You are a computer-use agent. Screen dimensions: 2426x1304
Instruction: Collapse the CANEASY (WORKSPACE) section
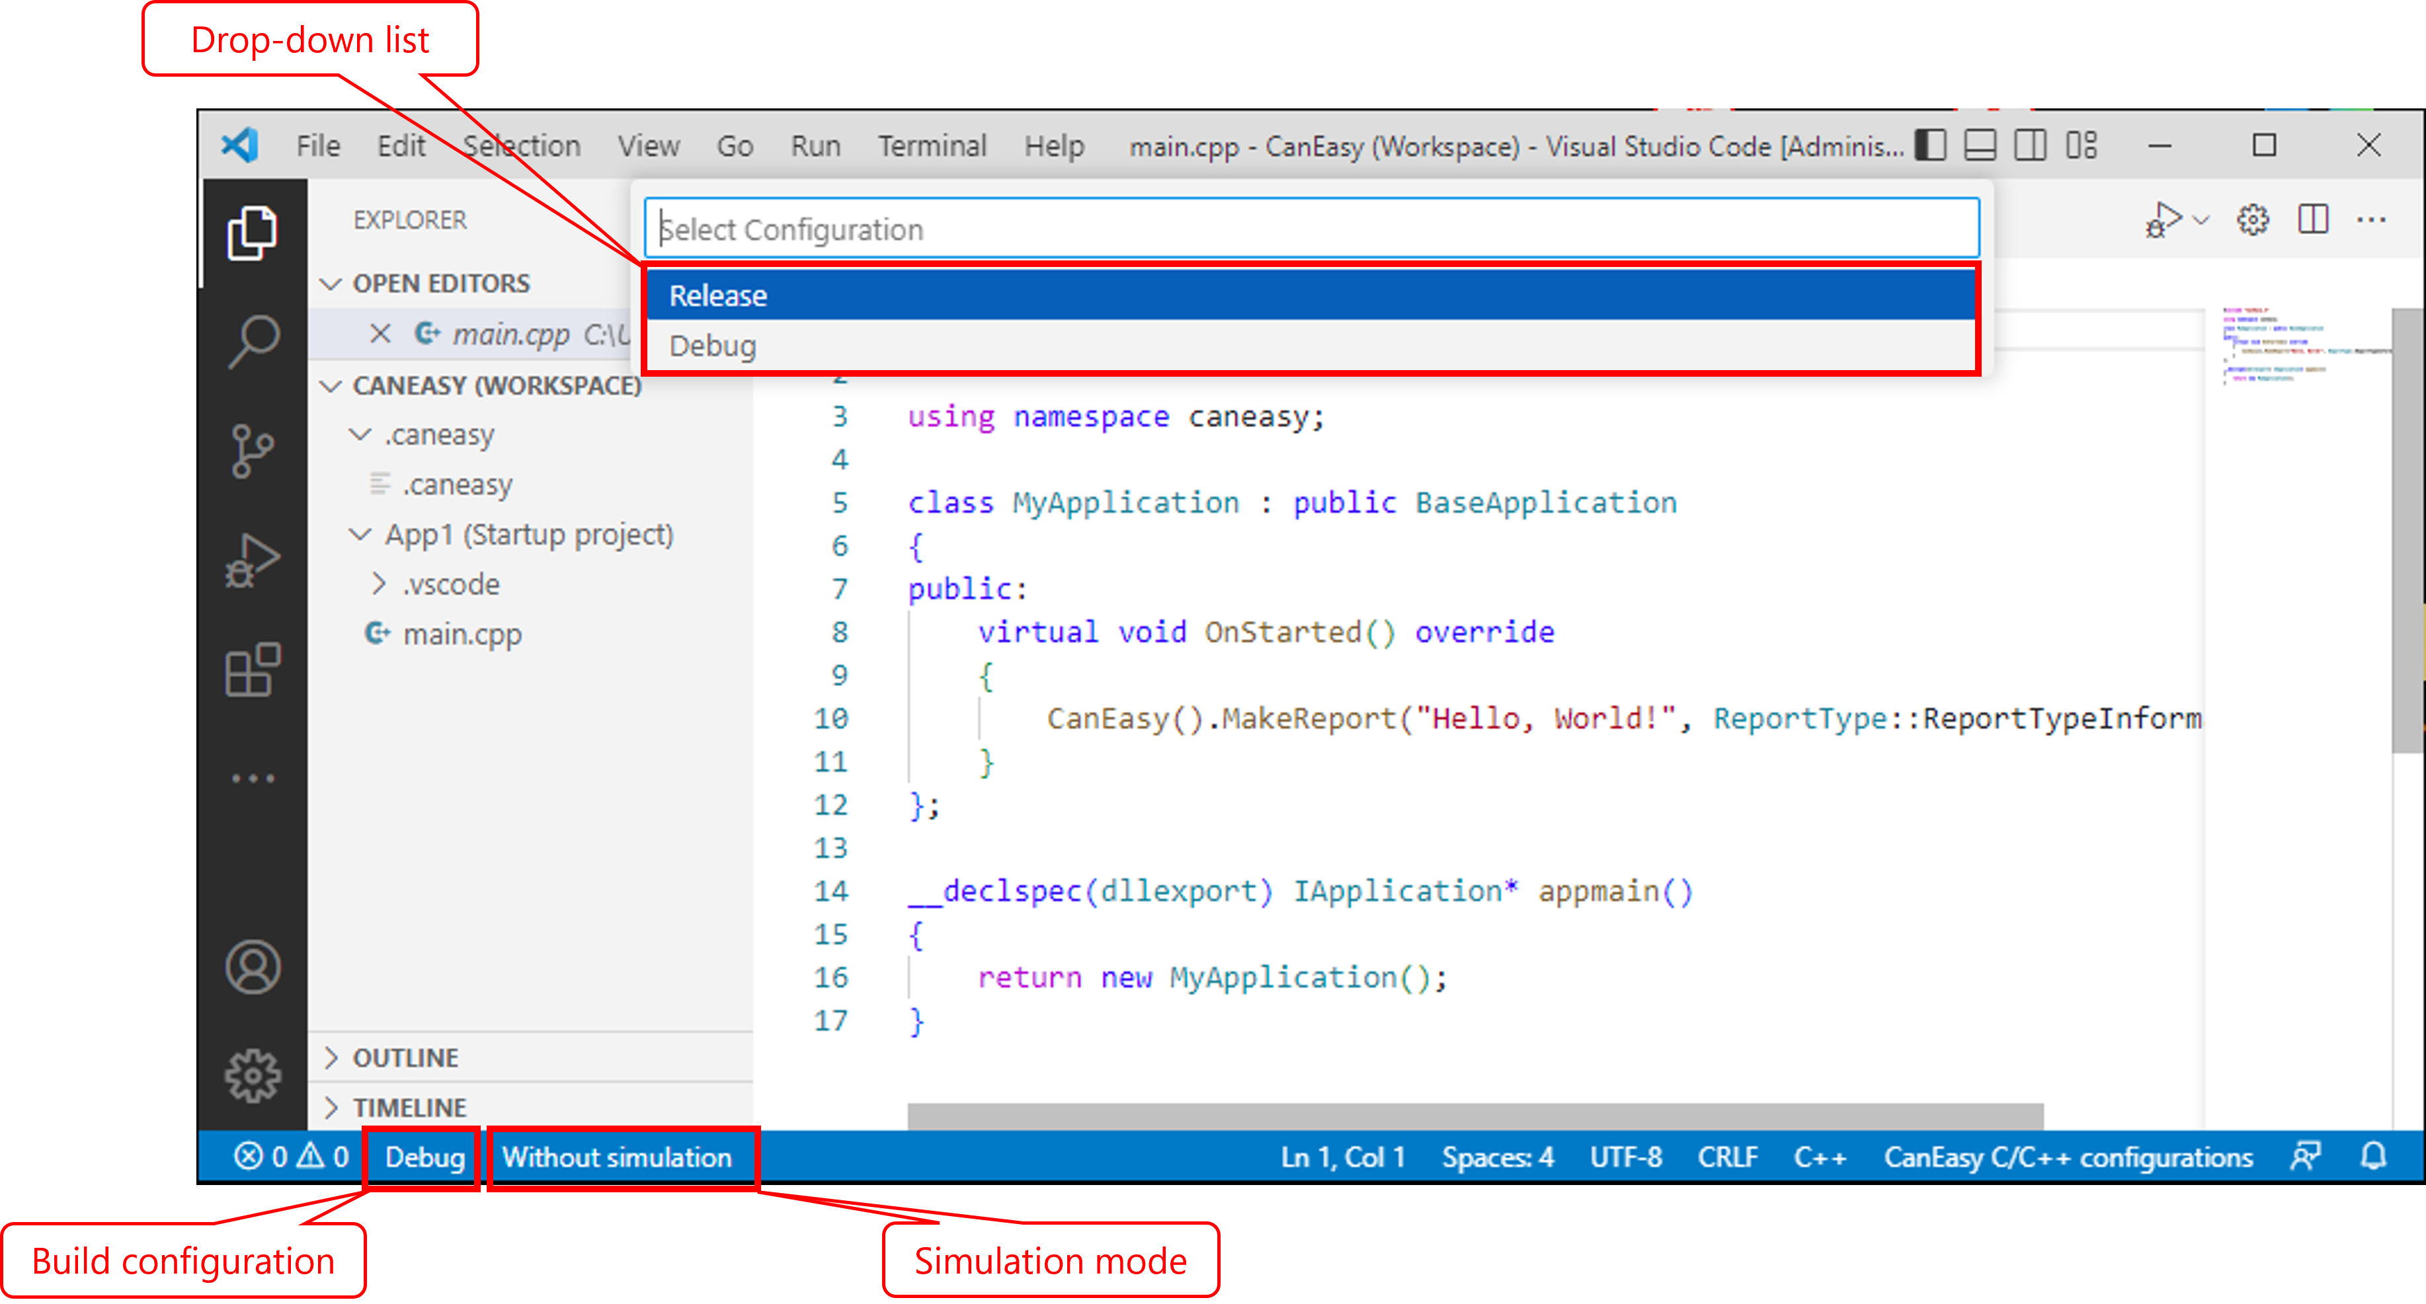(x=331, y=386)
